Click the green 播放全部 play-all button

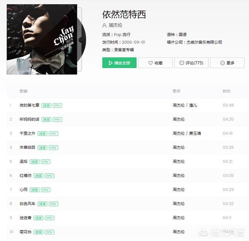(119, 63)
